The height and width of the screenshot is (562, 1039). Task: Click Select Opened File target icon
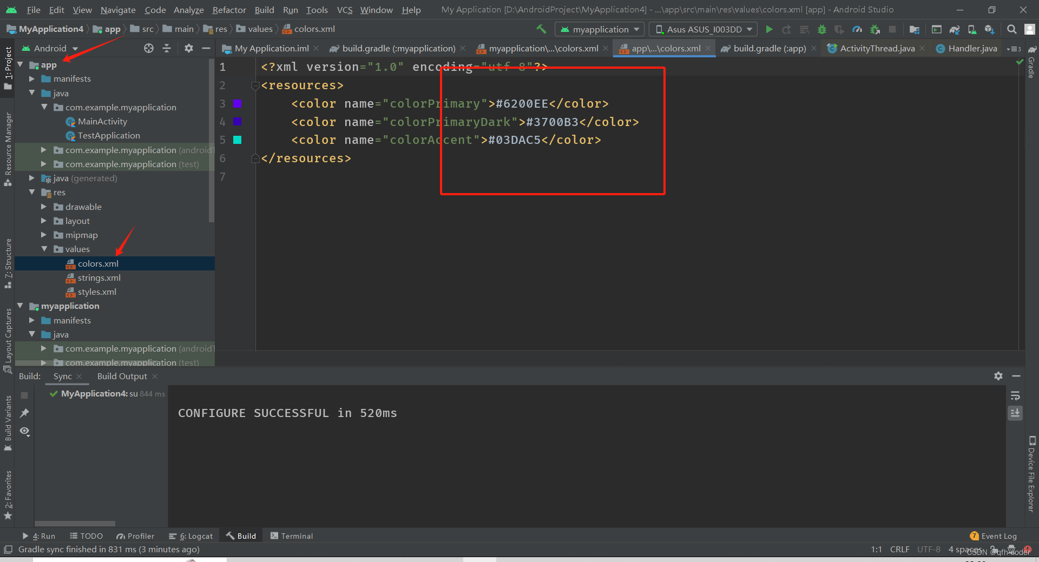coord(149,48)
